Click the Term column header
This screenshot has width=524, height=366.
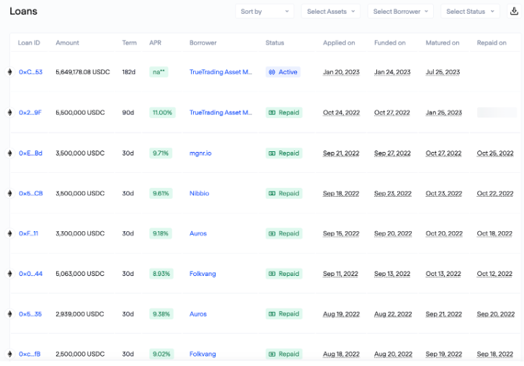pyautogui.click(x=129, y=43)
